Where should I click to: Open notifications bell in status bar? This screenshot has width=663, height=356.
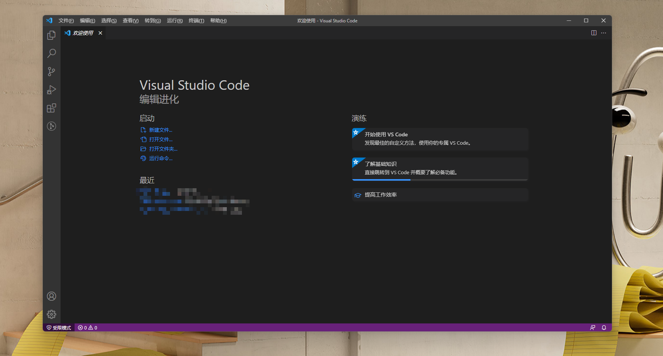(x=604, y=328)
